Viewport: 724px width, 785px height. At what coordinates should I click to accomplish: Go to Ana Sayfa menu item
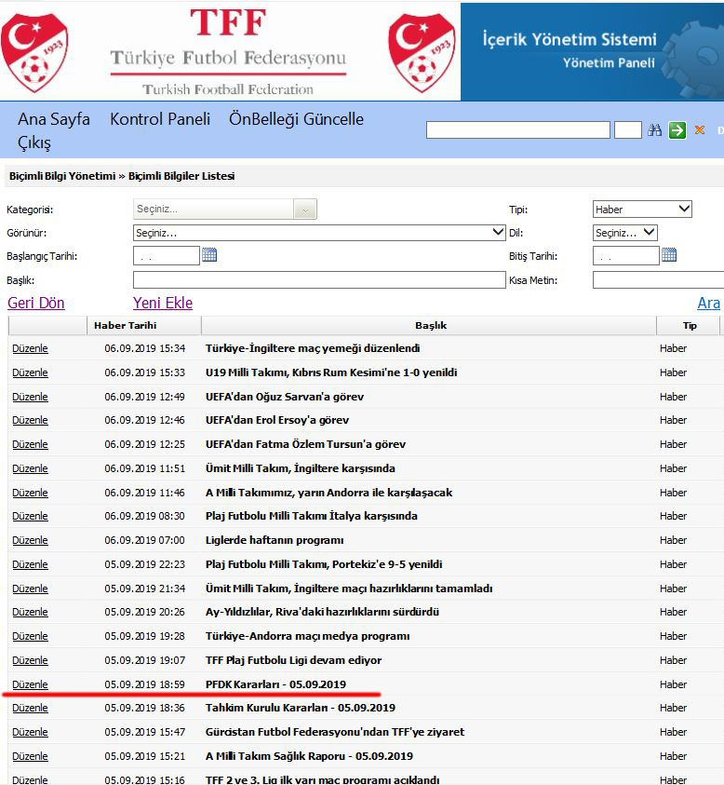(x=54, y=119)
